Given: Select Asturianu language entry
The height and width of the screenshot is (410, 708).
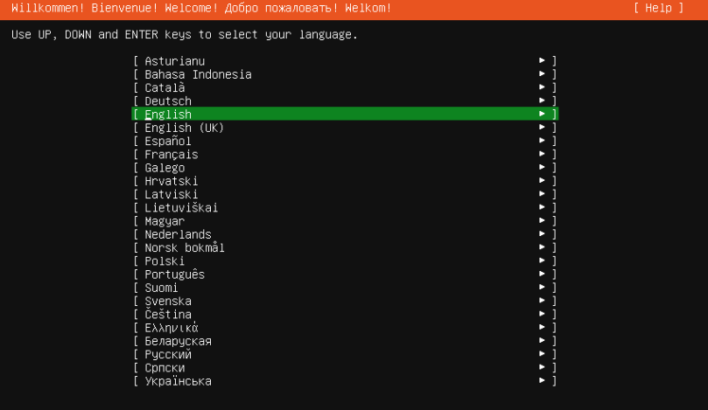Looking at the screenshot, I should tap(345, 61).
